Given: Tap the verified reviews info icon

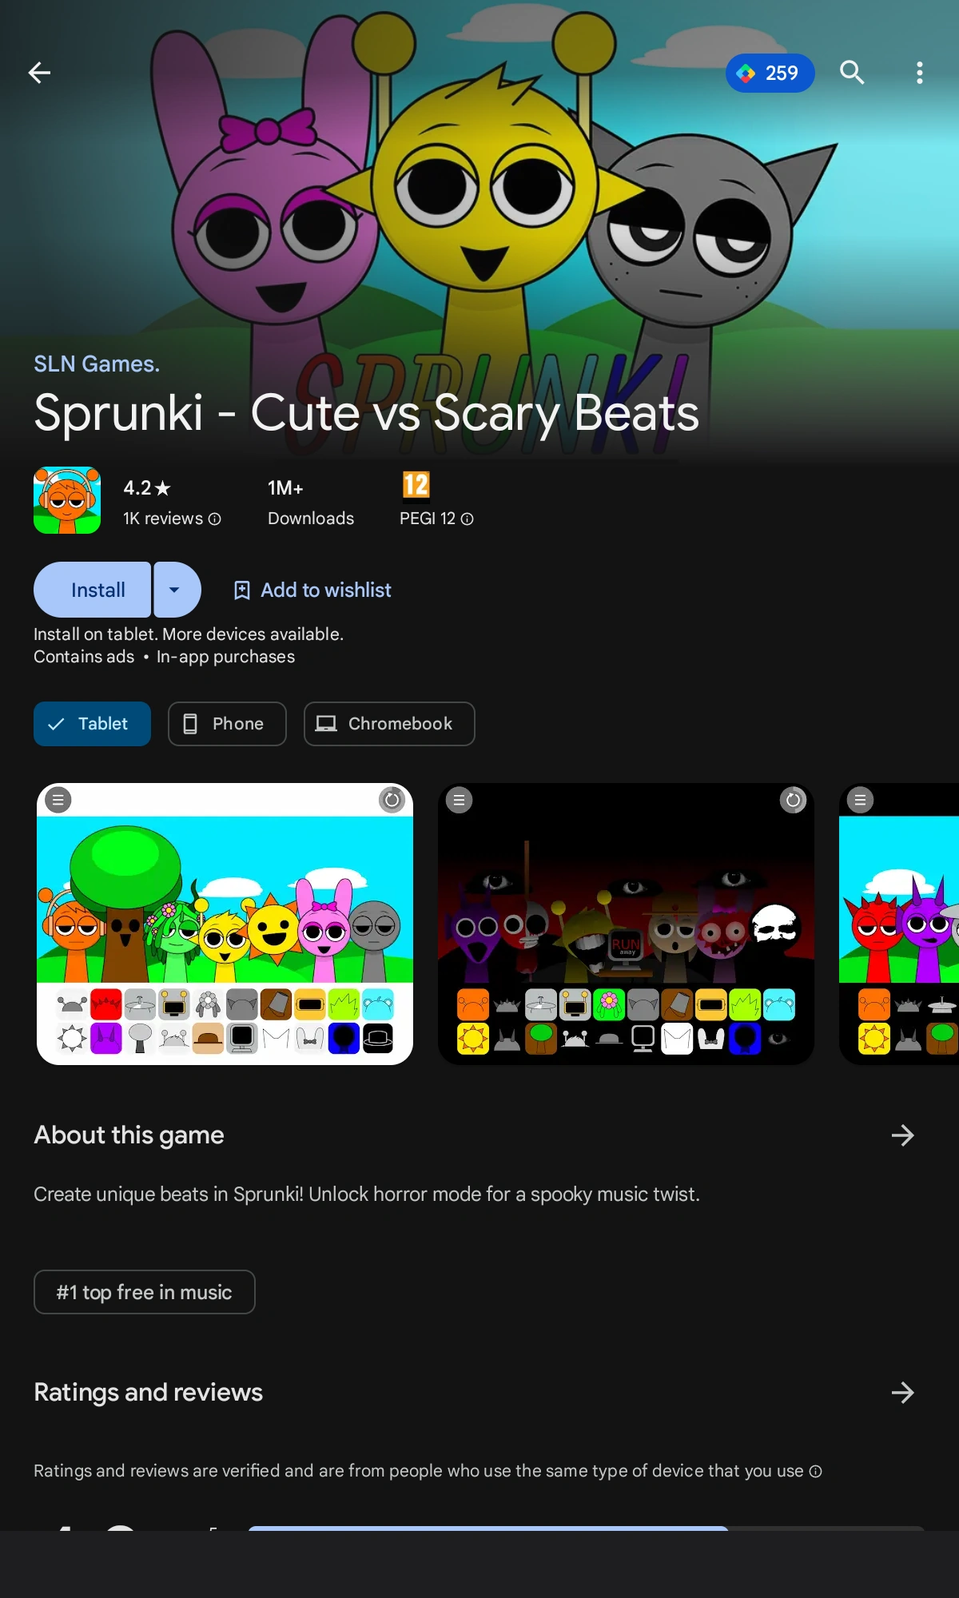Looking at the screenshot, I should (815, 1471).
